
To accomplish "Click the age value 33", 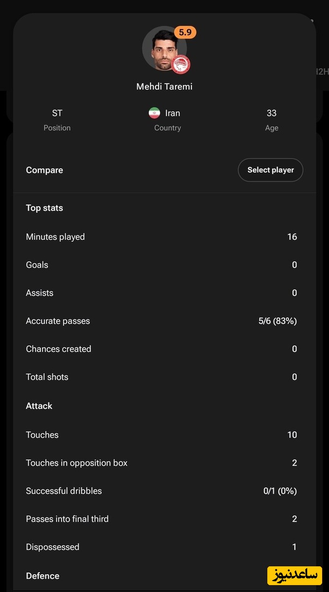I will click(271, 113).
